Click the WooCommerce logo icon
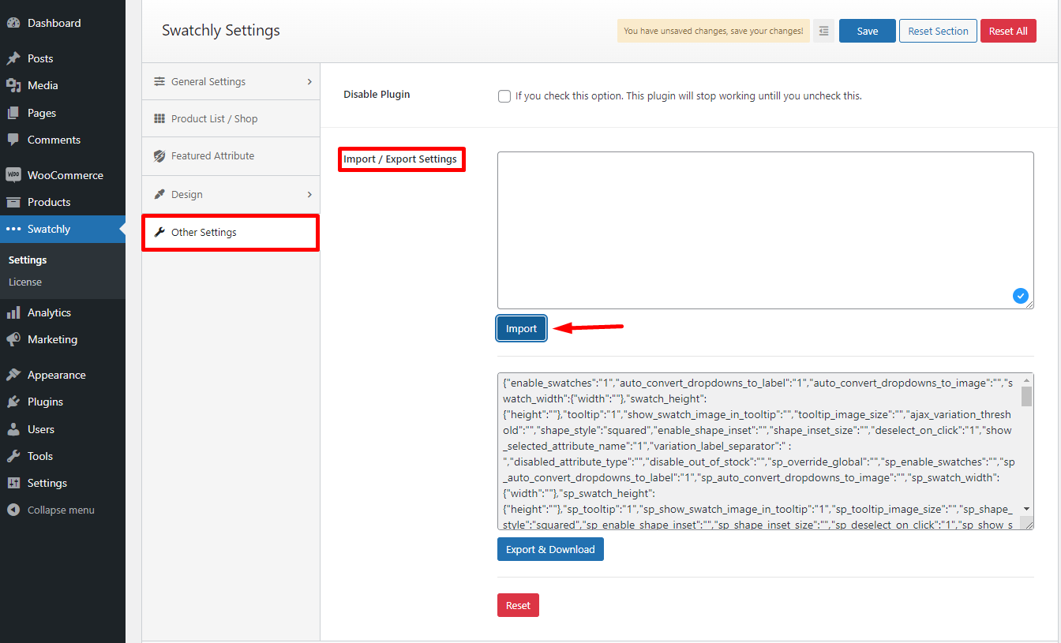This screenshot has width=1061, height=643. [x=13, y=175]
